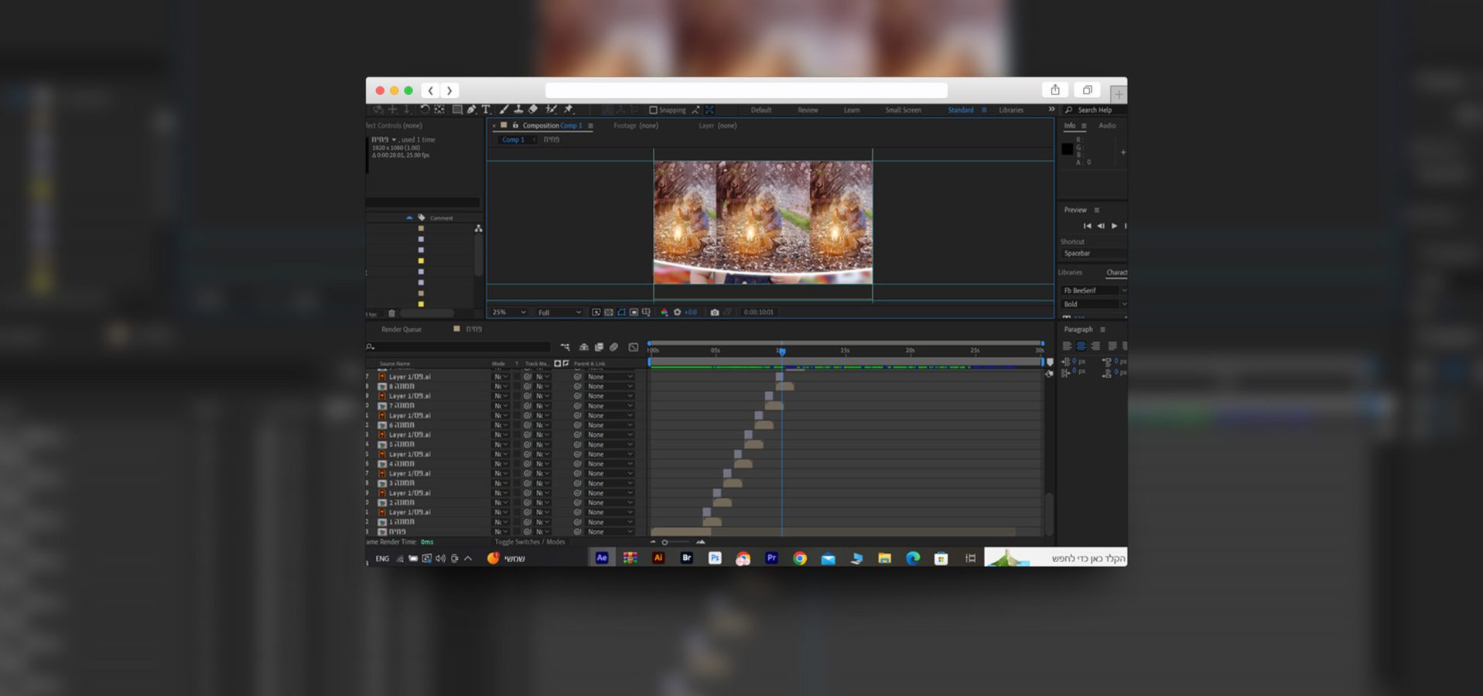The height and width of the screenshot is (696, 1483).
Task: Open the Paragraph panel menu
Action: tap(1102, 329)
